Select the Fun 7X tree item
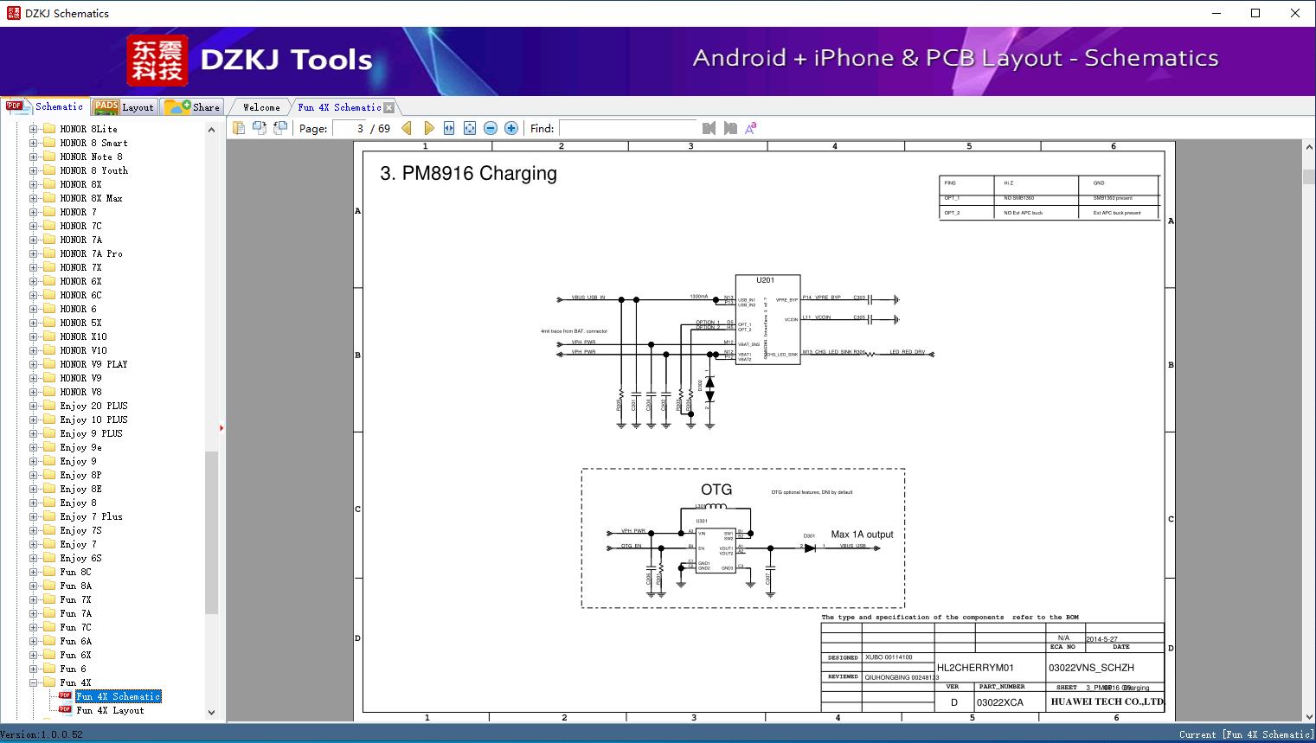 click(x=75, y=599)
